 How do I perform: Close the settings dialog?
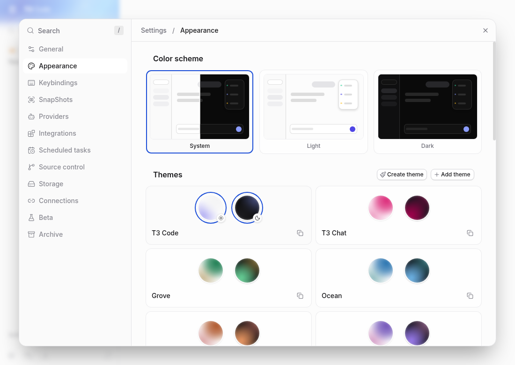[486, 30]
